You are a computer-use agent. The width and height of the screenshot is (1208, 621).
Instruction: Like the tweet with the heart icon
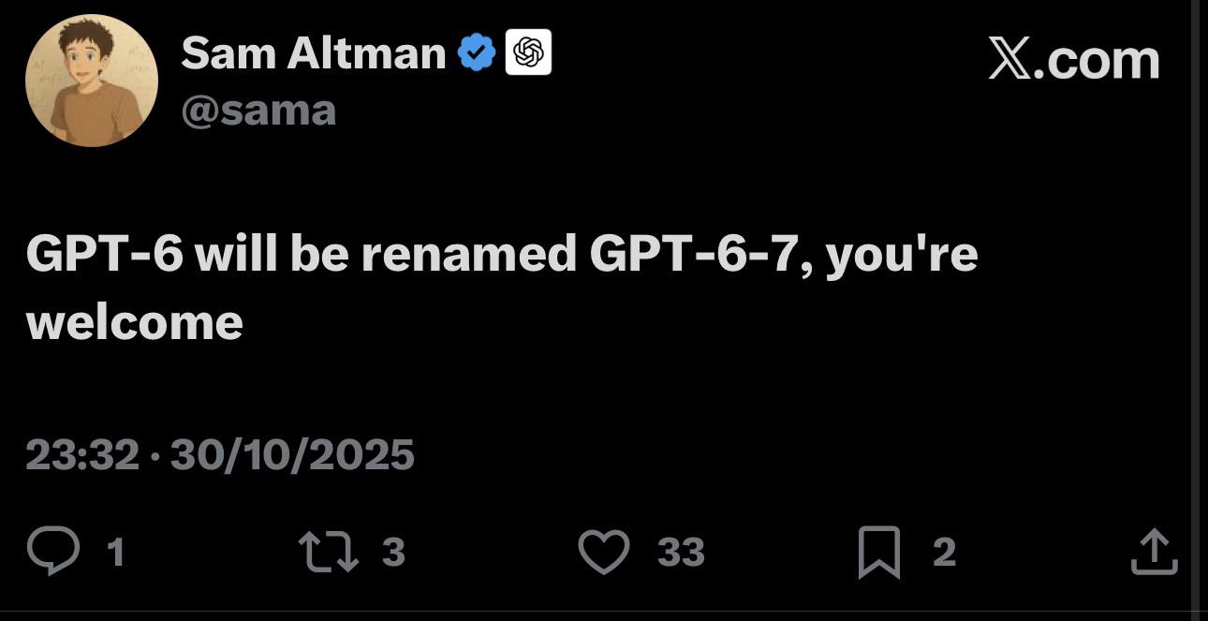(603, 552)
